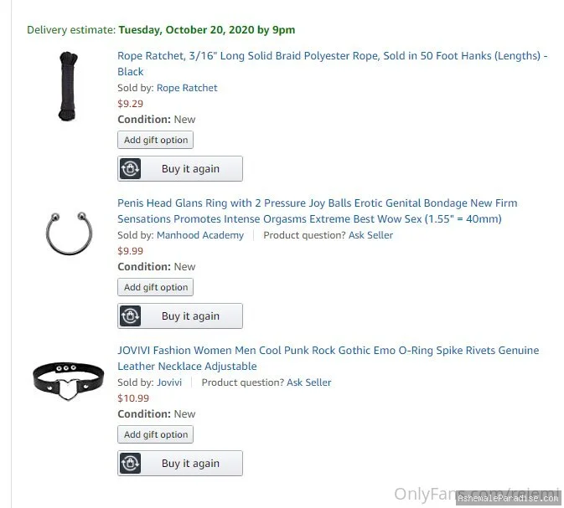Open the heart choker necklace thumbnail
This screenshot has width=564, height=508.
[69, 381]
